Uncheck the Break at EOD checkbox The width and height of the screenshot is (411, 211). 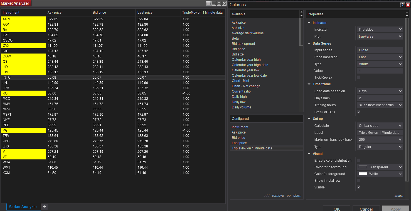point(359,112)
